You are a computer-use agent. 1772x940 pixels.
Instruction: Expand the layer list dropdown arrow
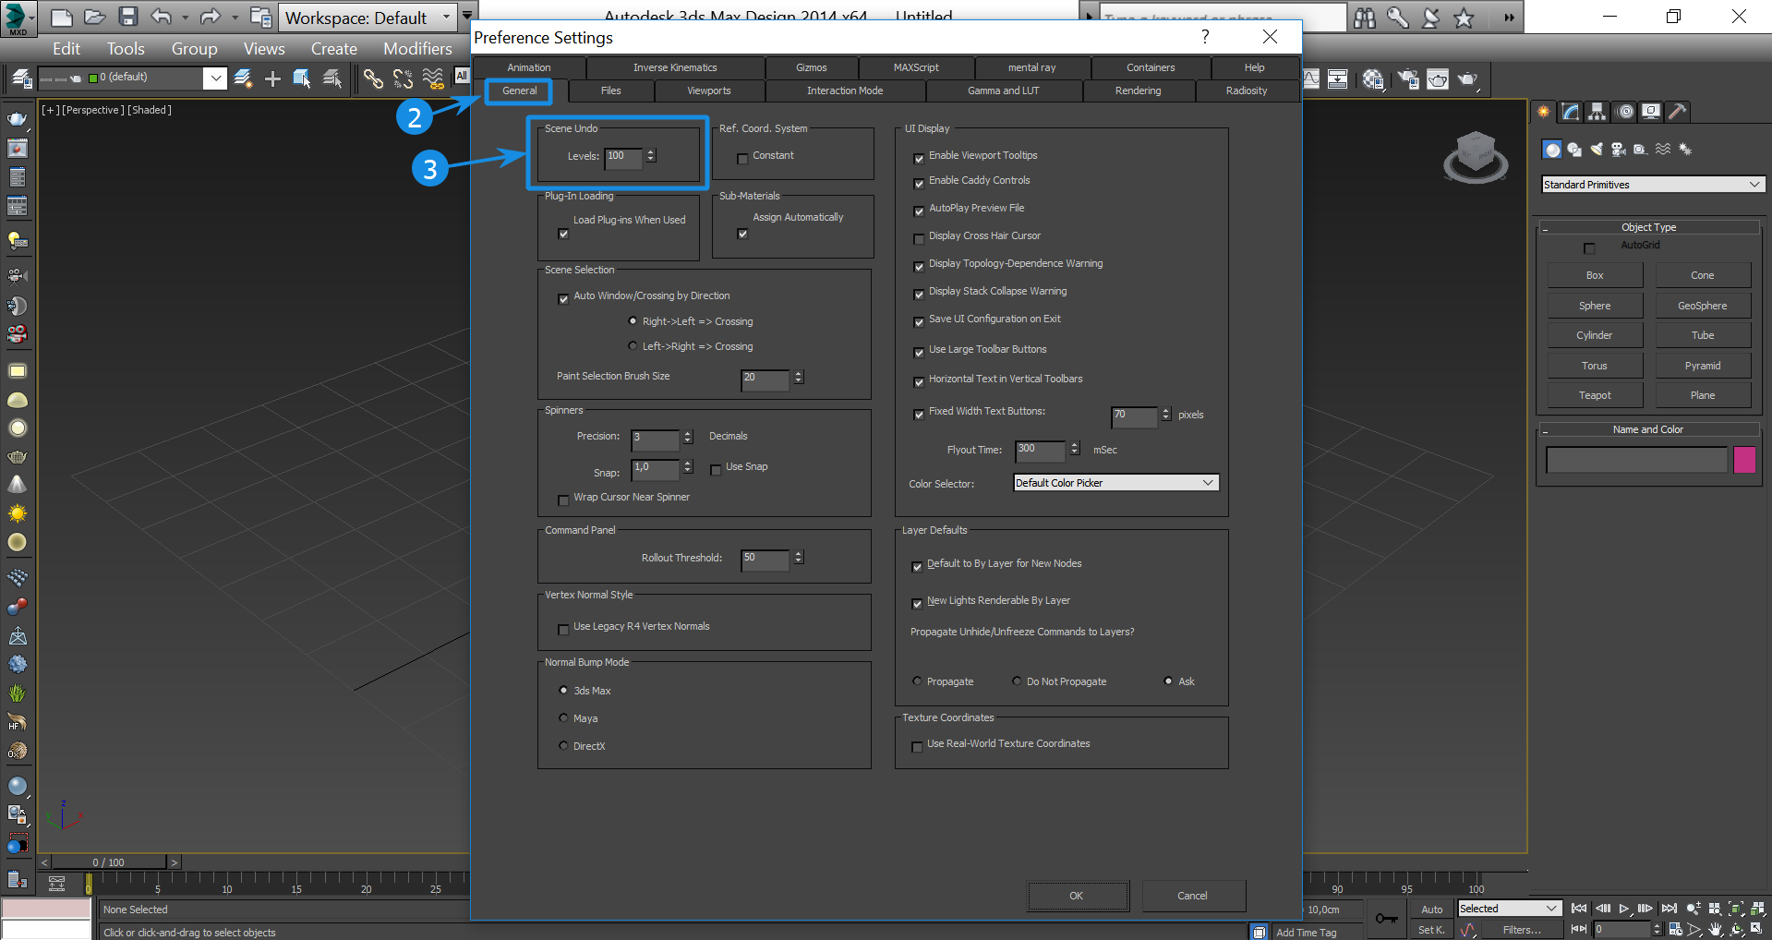click(x=214, y=78)
